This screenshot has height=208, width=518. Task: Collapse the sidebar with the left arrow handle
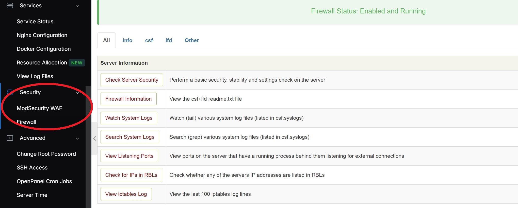pyautogui.click(x=94, y=138)
